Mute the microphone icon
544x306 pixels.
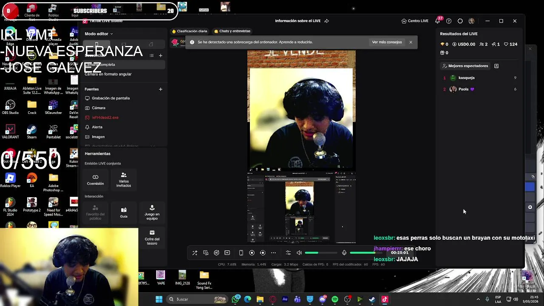click(344, 253)
